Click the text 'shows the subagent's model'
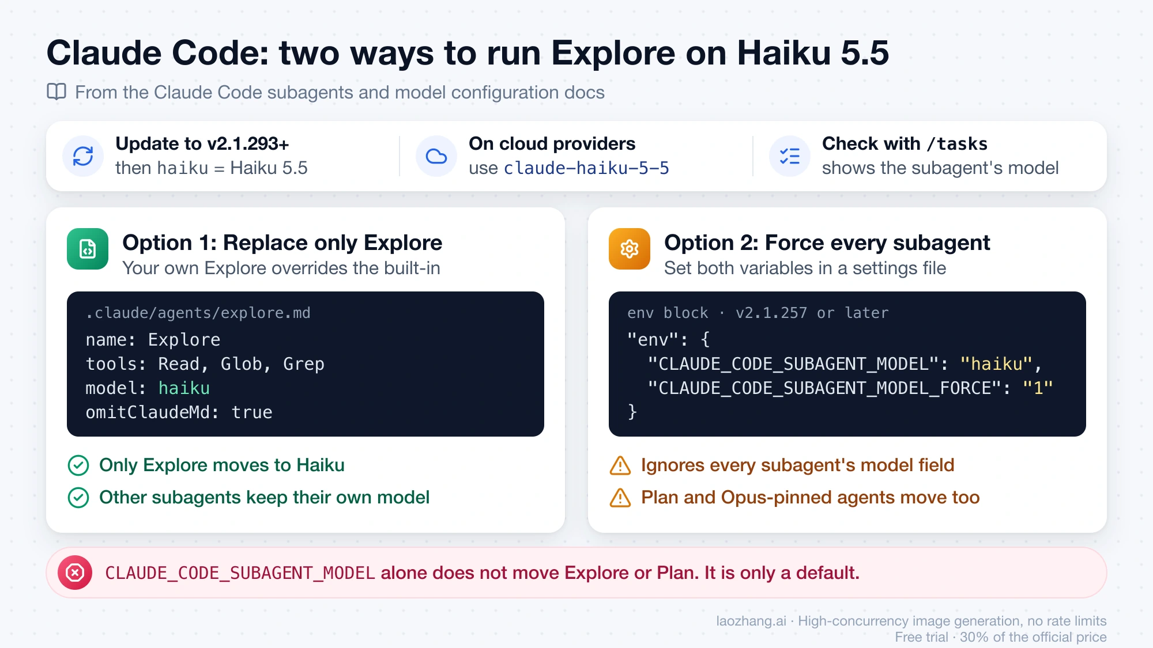Viewport: 1153px width, 648px height. tap(940, 168)
